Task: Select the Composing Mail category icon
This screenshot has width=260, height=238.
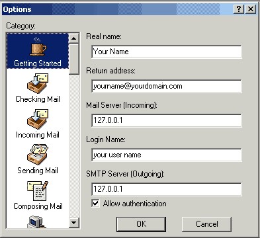Action: pos(38,191)
